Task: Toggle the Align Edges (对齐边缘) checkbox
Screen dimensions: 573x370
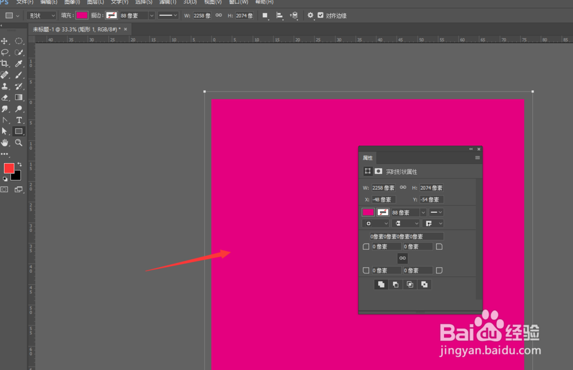Action: click(x=320, y=15)
